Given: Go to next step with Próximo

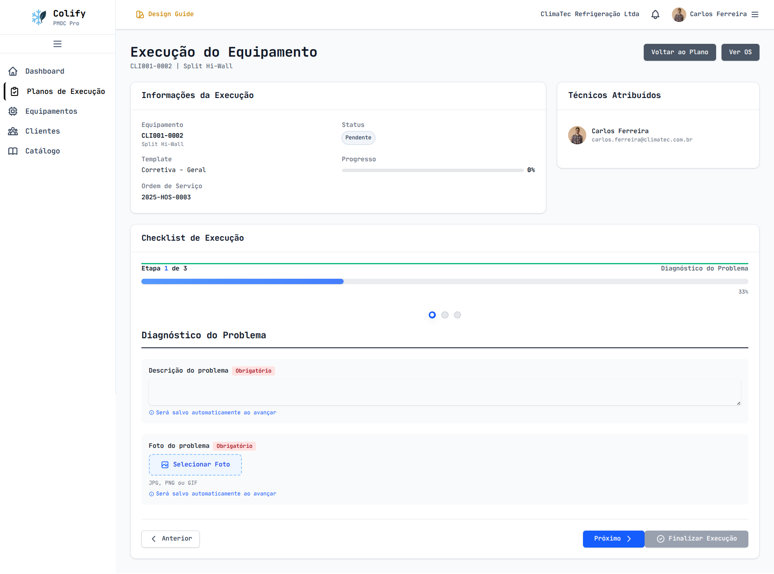Looking at the screenshot, I should 613,539.
